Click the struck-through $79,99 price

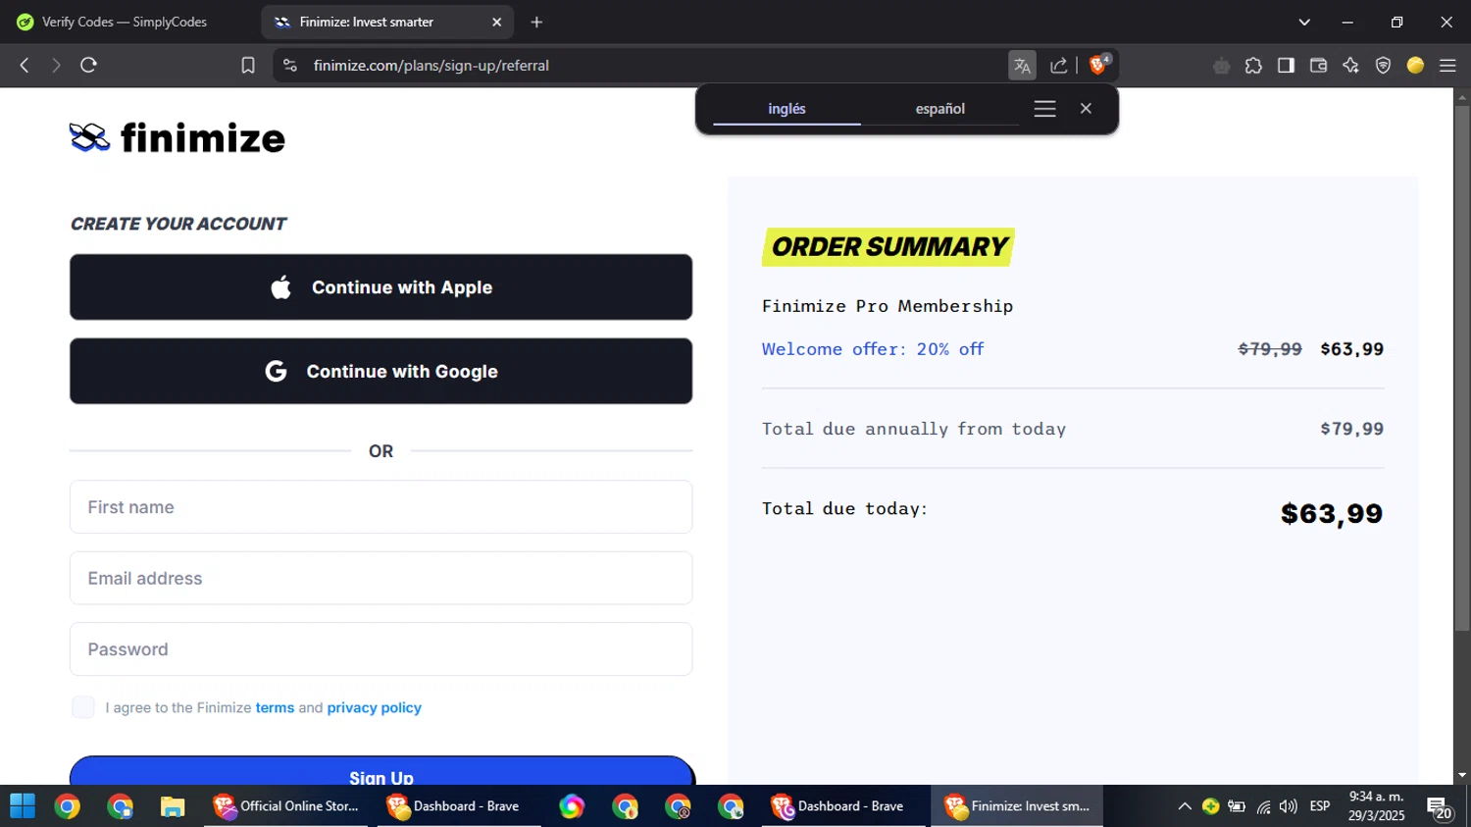click(1270, 349)
